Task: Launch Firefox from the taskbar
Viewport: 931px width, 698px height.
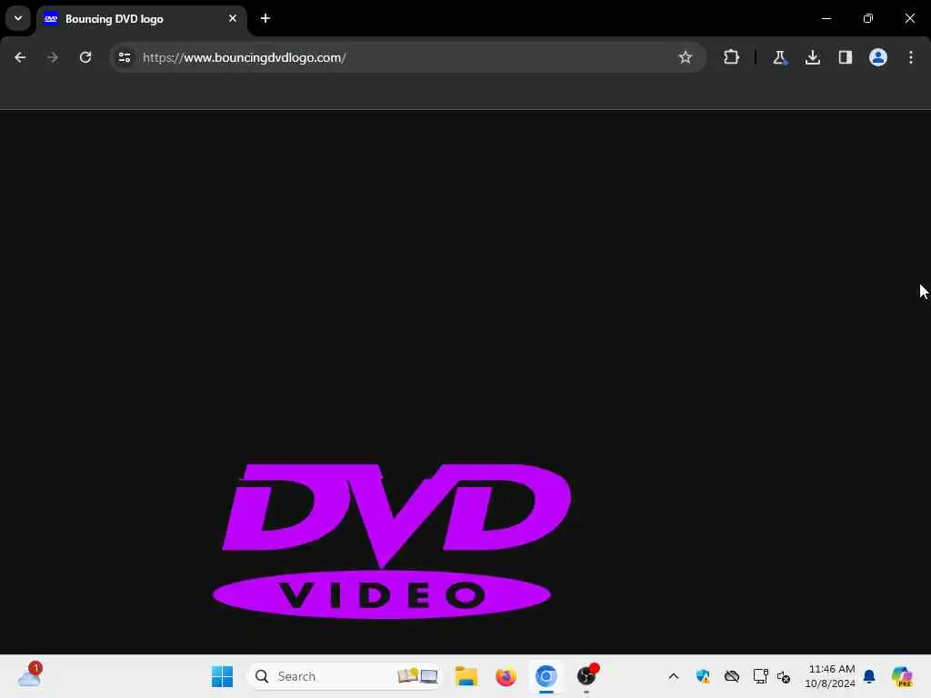Action: coord(506,676)
